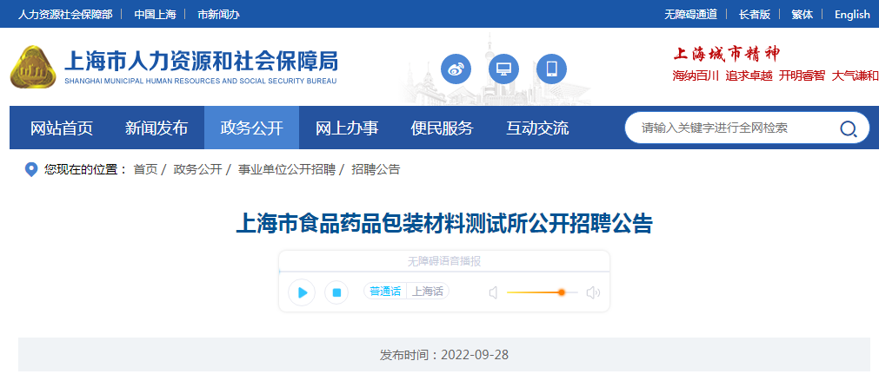This screenshot has width=879, height=374.
Task: Open 便民服务 navigation tab
Action: (x=442, y=128)
